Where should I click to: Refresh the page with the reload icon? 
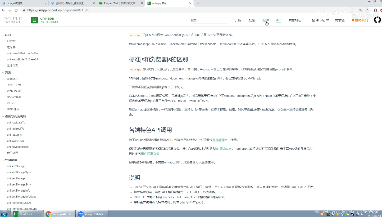click(x=16, y=10)
